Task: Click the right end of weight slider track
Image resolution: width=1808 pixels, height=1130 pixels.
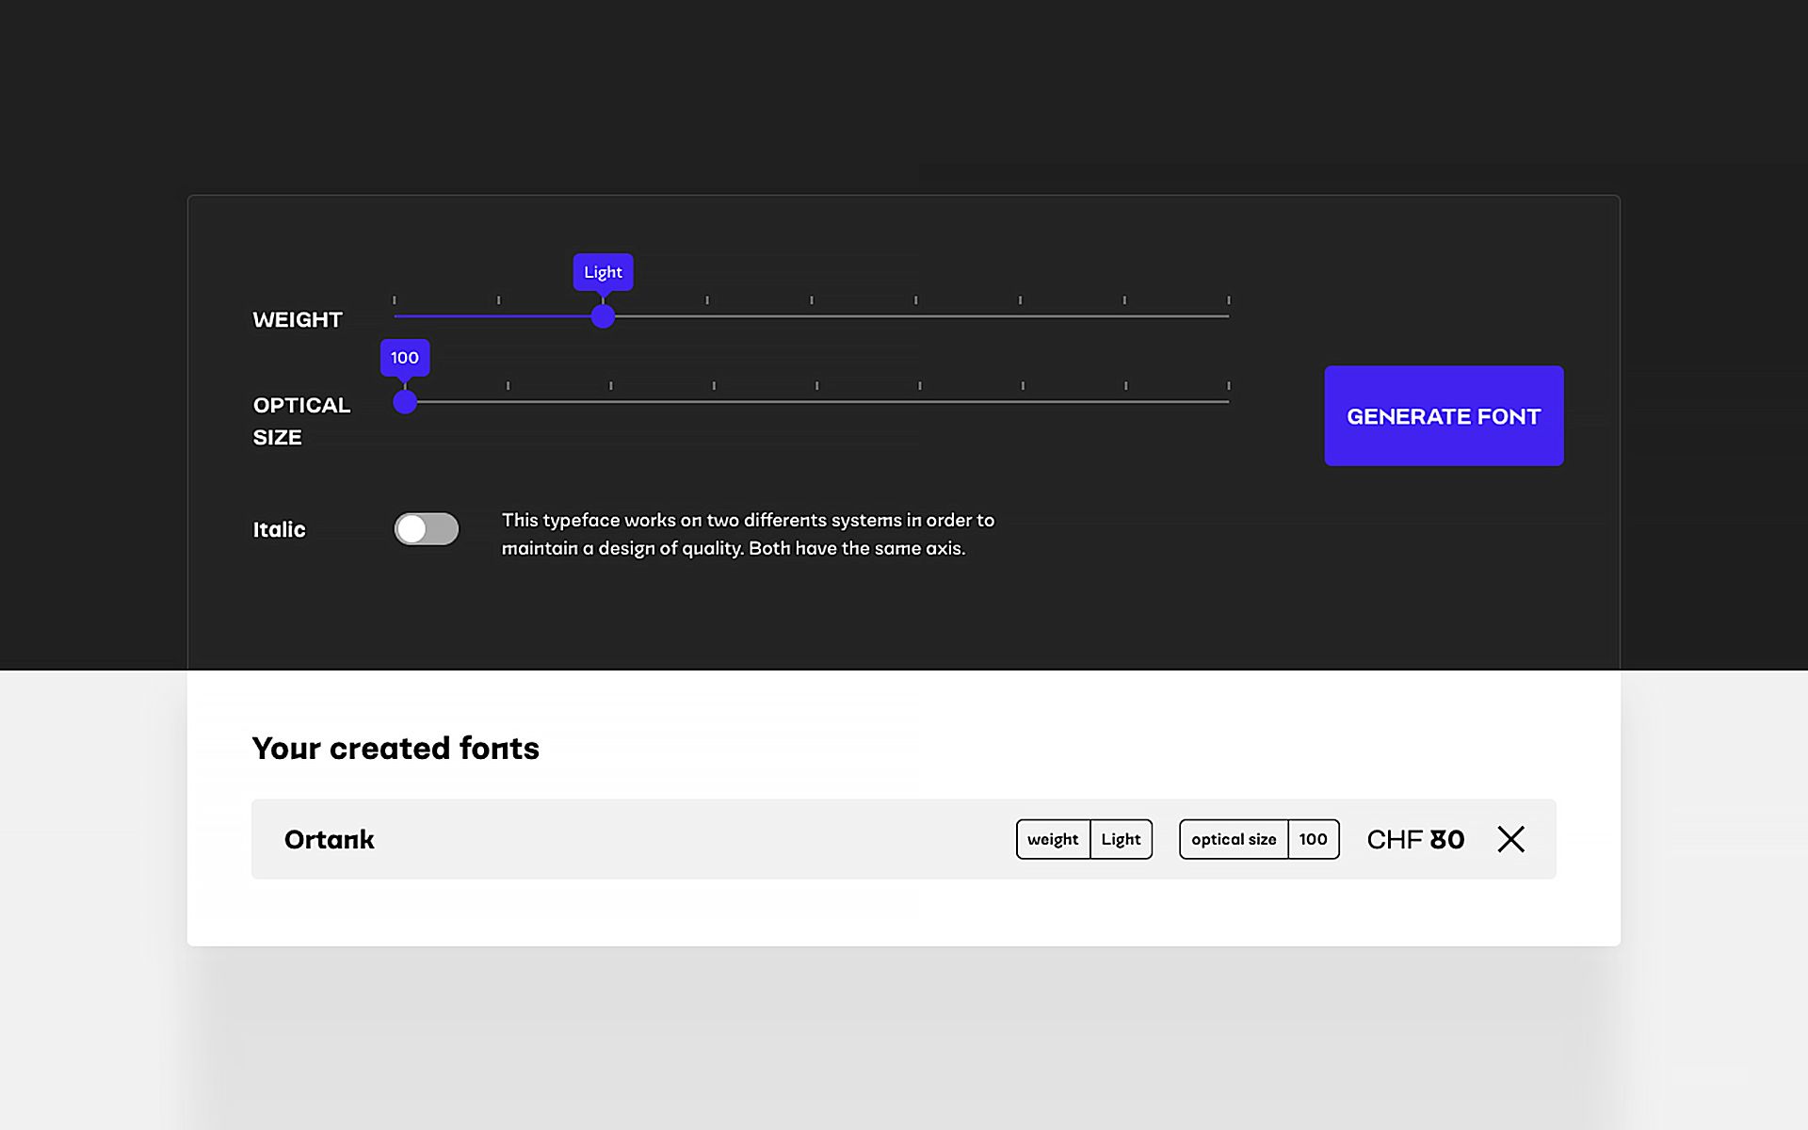Action: tap(1226, 316)
